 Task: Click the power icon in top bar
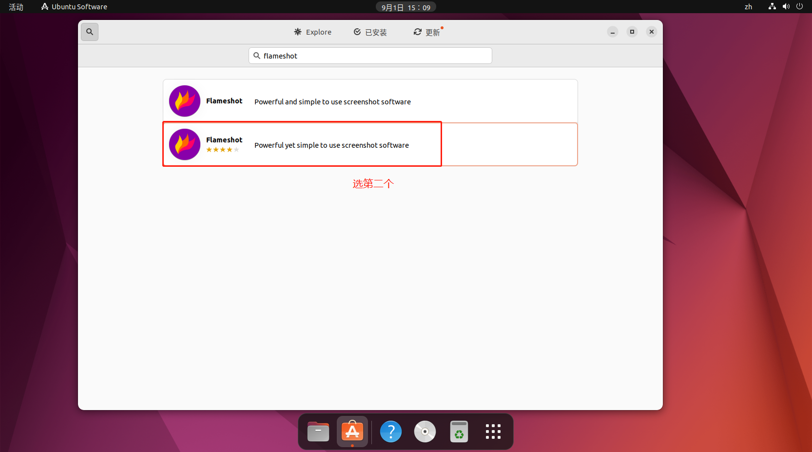tap(799, 6)
